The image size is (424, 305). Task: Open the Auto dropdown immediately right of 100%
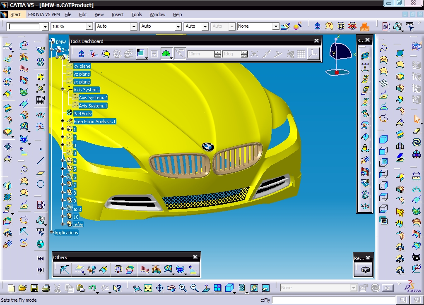pos(134,26)
